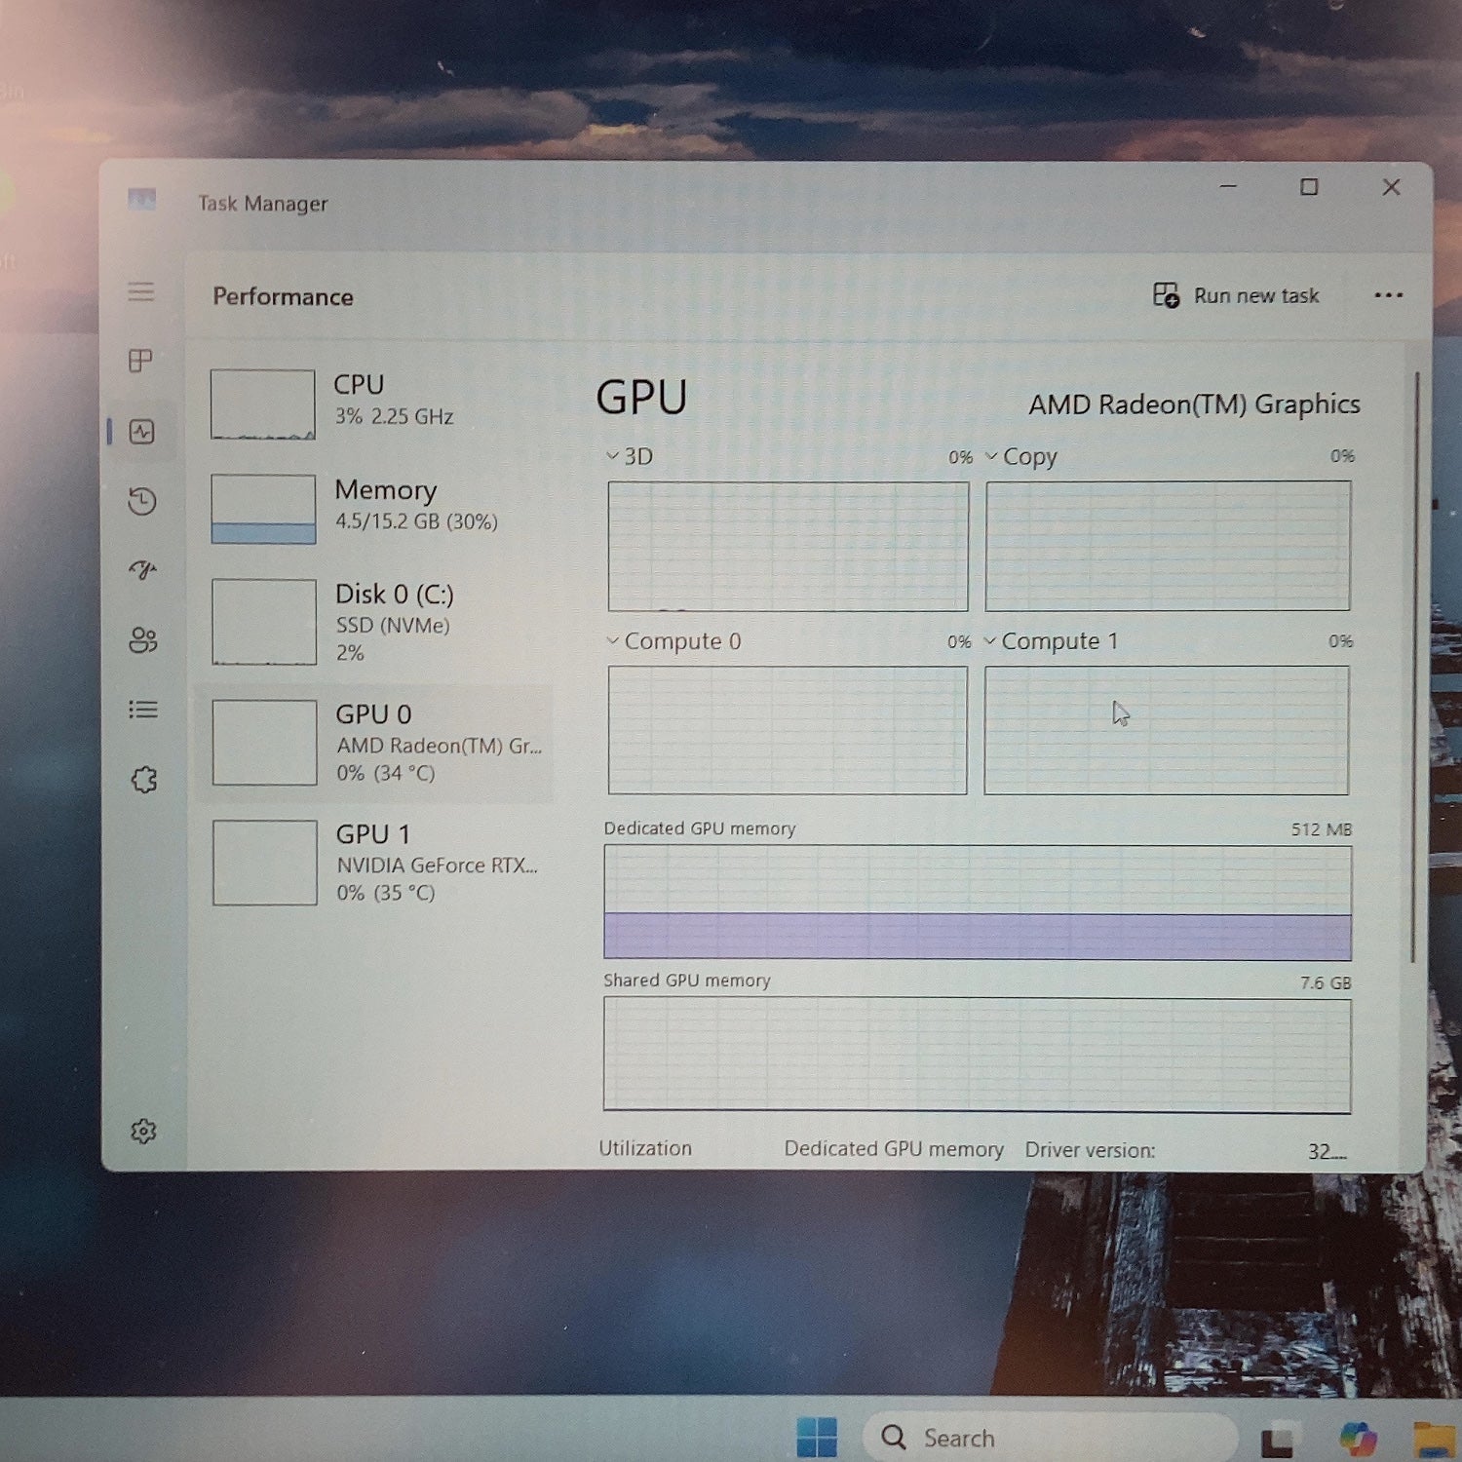This screenshot has height=1462, width=1462.
Task: Open the three-dot more options menu
Action: 1388,295
